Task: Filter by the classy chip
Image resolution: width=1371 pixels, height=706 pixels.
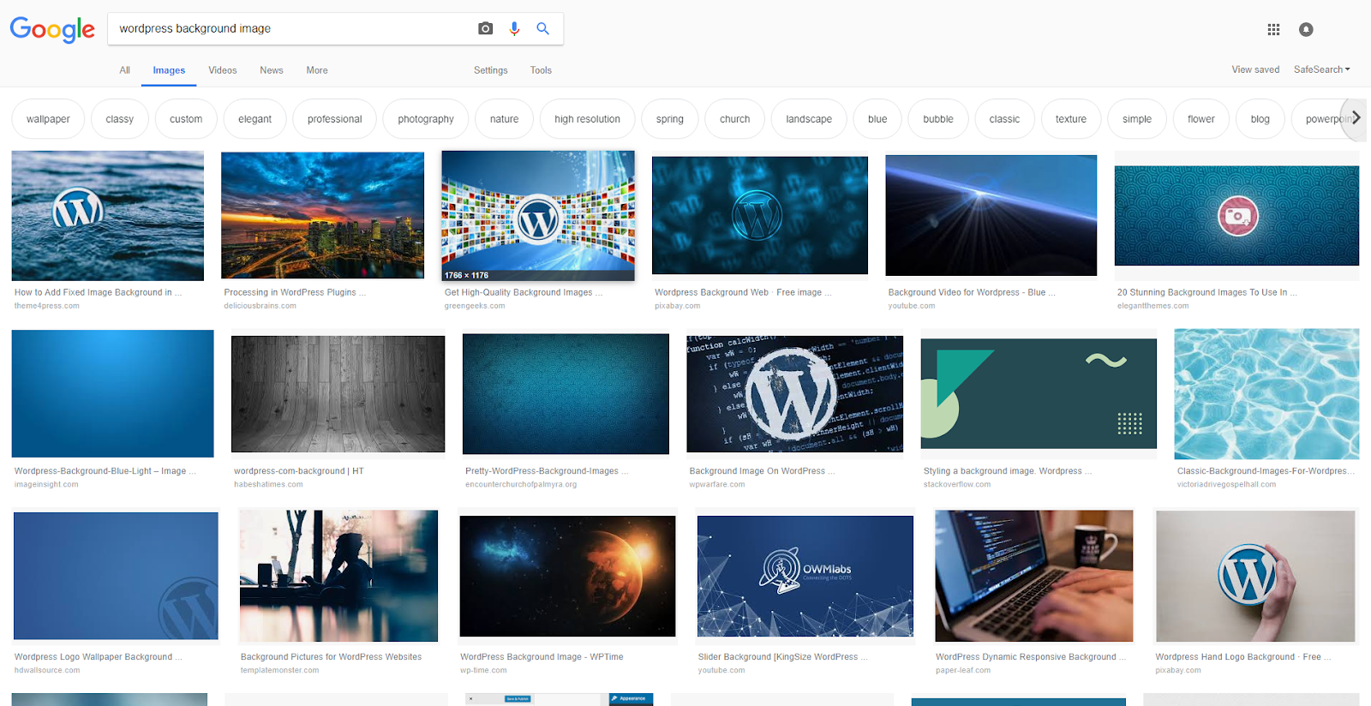Action: point(120,119)
